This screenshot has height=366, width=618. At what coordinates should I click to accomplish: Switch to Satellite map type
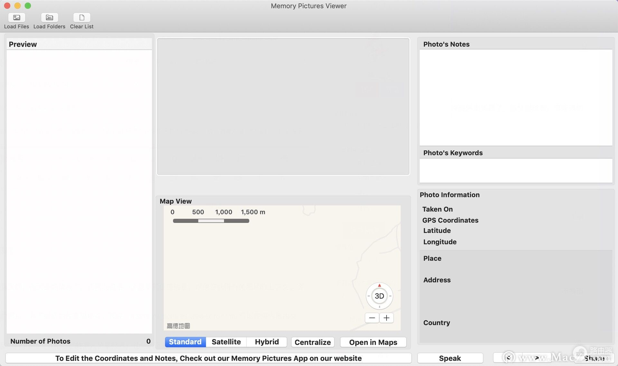point(226,342)
